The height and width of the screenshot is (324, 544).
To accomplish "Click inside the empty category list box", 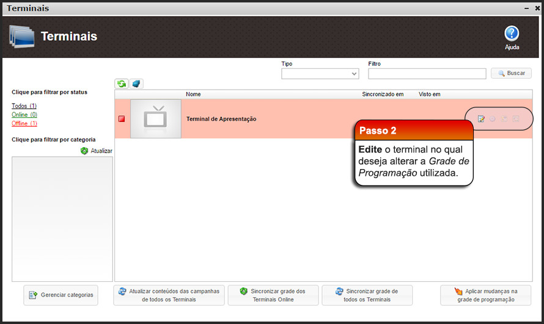I will (x=62, y=219).
